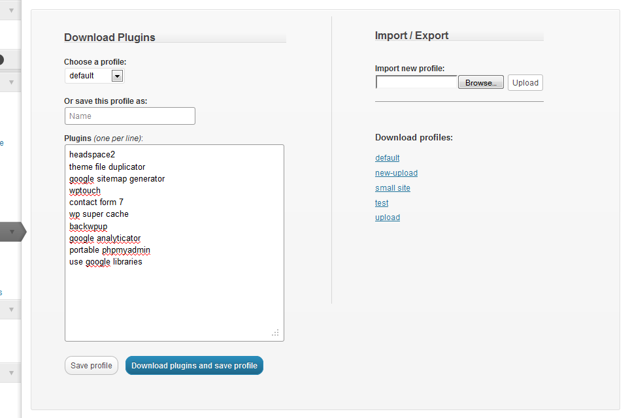
Task: Click the textarea resize grip icon
Action: pyautogui.click(x=275, y=332)
